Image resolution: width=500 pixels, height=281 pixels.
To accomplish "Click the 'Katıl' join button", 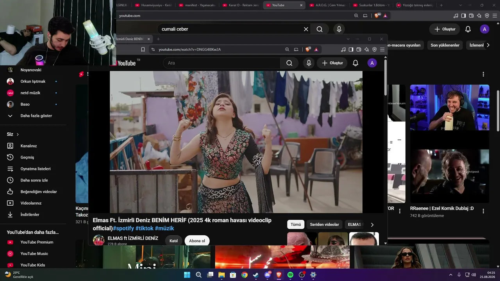I will coord(173,241).
